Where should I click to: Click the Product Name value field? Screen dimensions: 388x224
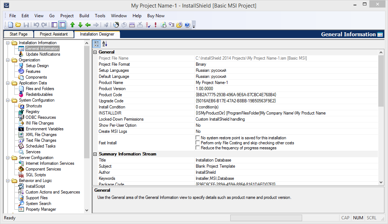coord(286,83)
